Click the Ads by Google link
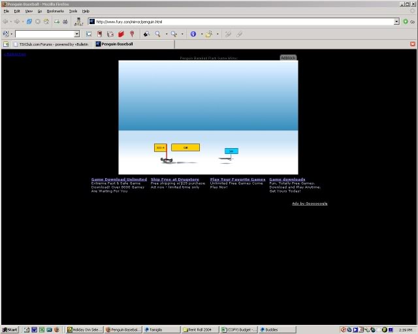The width and height of the screenshot is (418, 334). click(x=310, y=204)
